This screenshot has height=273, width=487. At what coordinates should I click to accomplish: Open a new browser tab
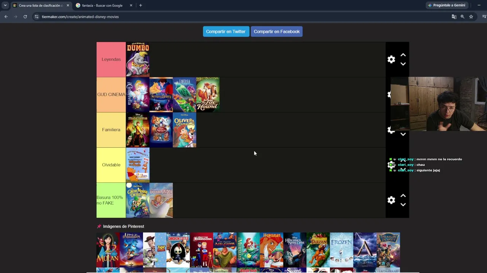[x=140, y=5]
